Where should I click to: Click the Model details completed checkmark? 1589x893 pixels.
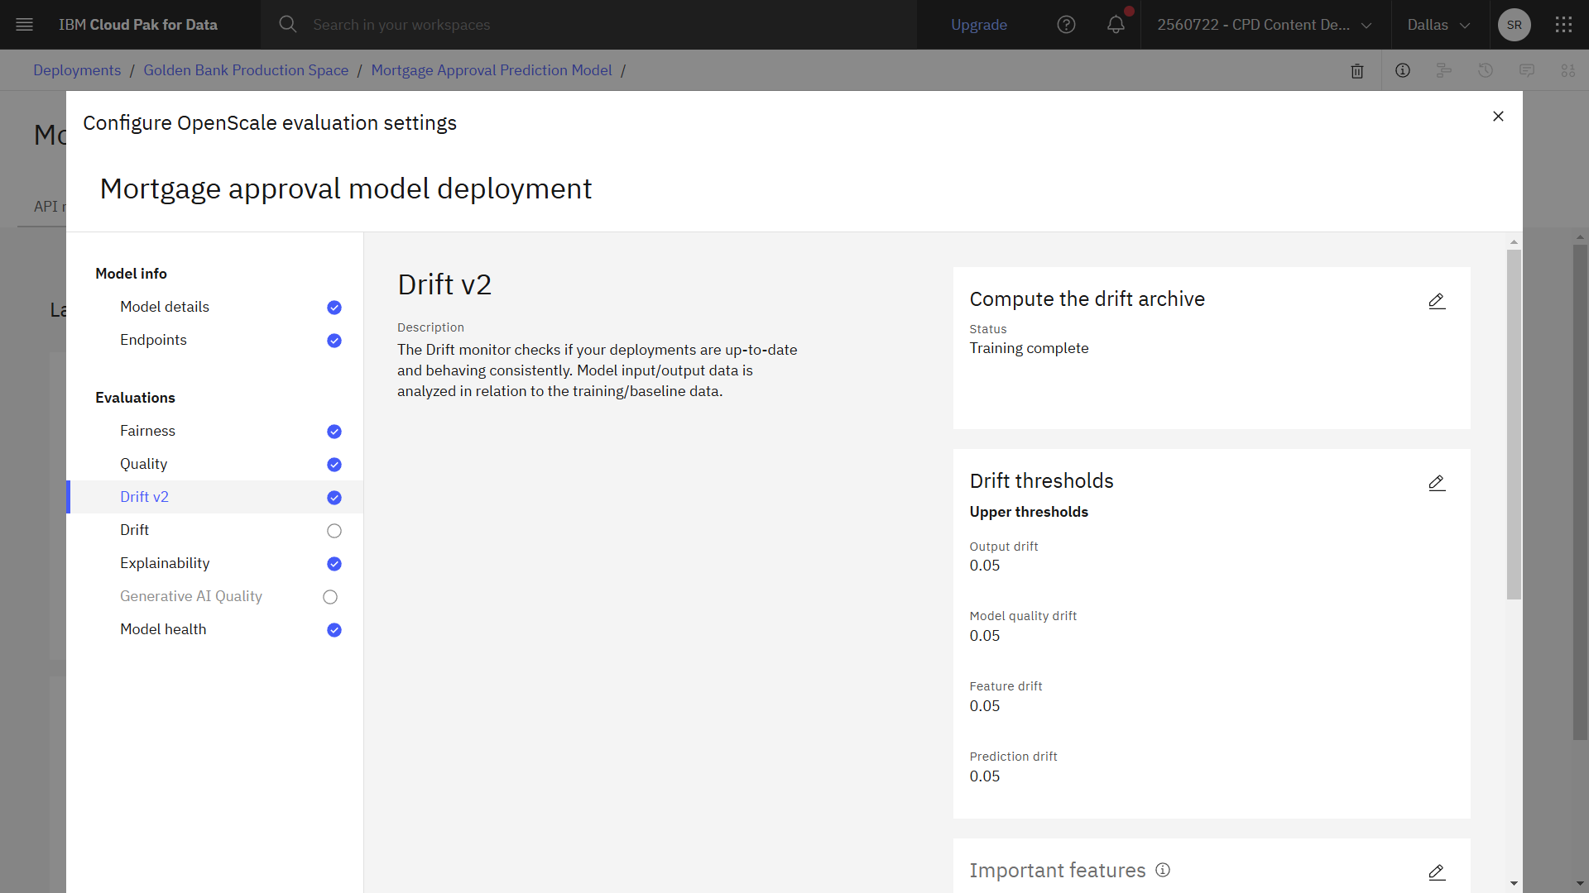pos(334,308)
